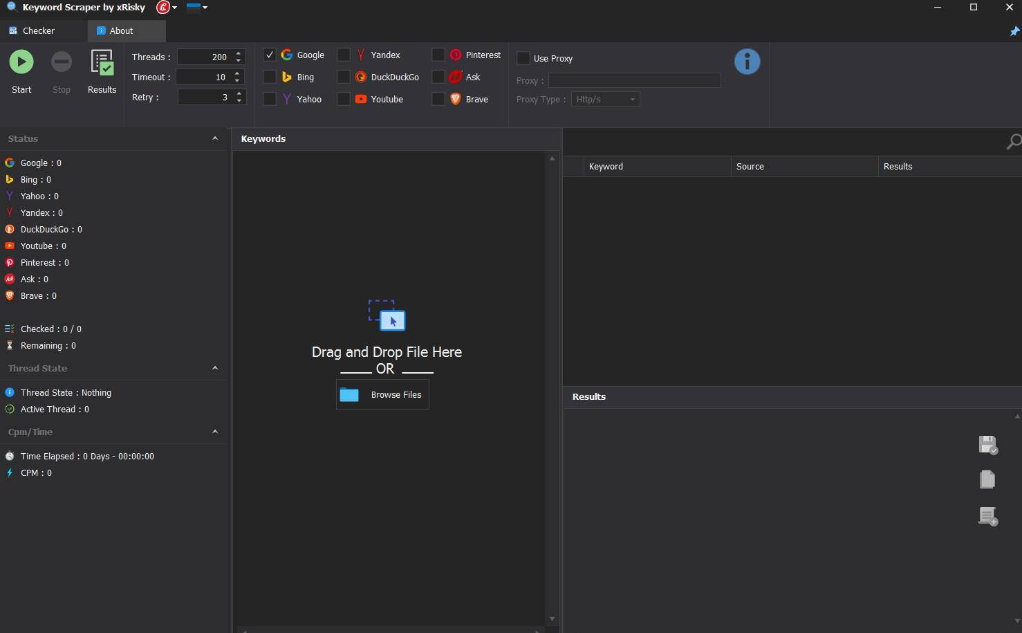Image resolution: width=1022 pixels, height=633 pixels.
Task: Click the blue info icon
Action: [747, 62]
